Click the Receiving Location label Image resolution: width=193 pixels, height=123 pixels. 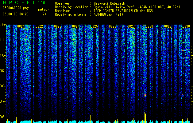click(x=71, y=7)
